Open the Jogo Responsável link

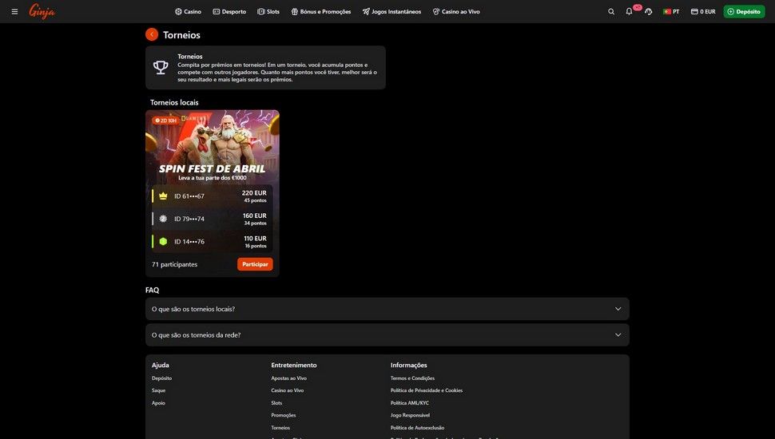pyautogui.click(x=410, y=415)
